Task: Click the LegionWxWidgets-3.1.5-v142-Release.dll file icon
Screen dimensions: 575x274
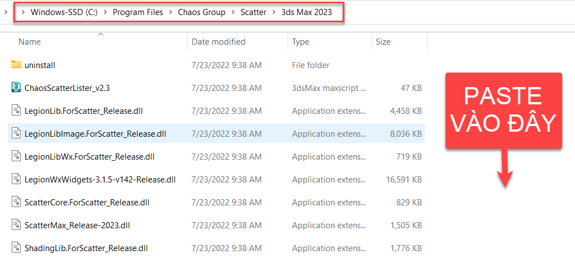Action: point(16,179)
